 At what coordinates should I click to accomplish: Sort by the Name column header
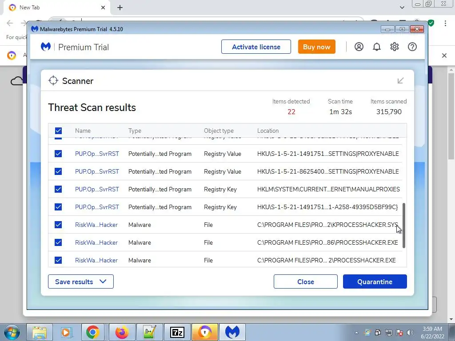pos(83,131)
